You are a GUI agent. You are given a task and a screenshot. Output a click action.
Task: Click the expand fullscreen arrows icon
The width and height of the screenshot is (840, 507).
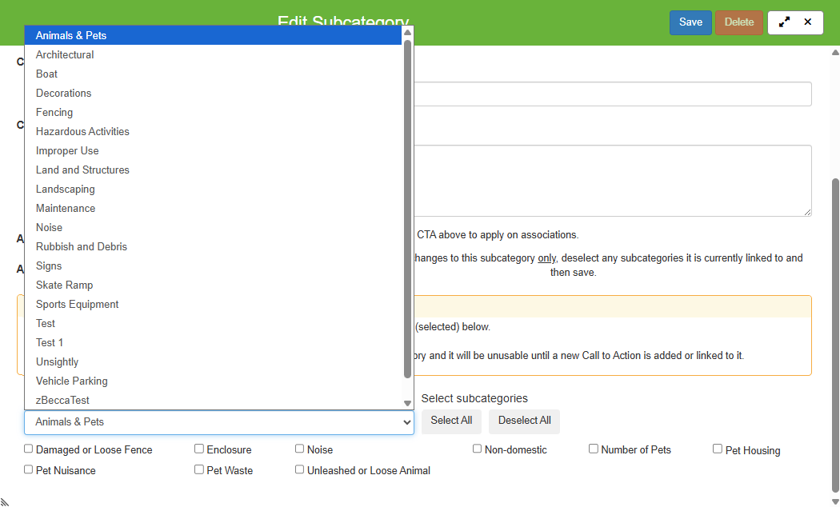[x=784, y=22]
